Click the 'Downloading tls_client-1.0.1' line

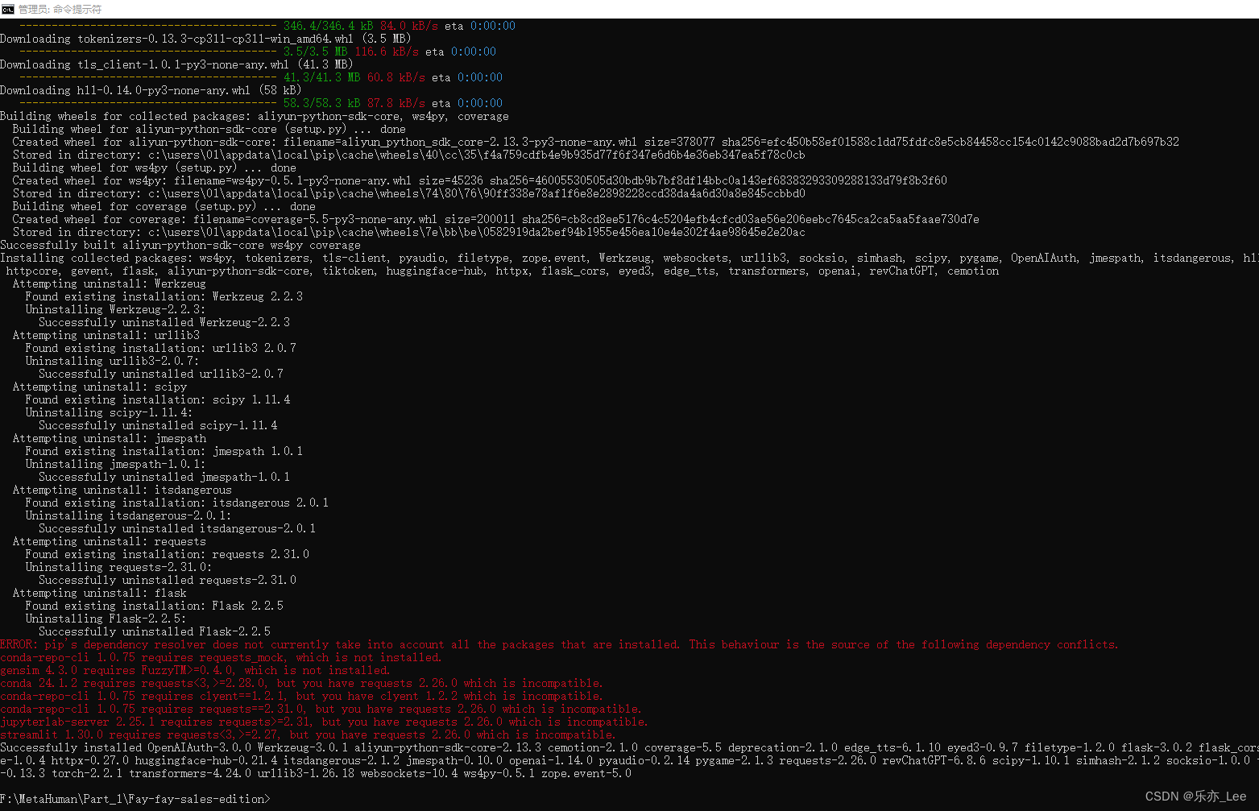(176, 64)
